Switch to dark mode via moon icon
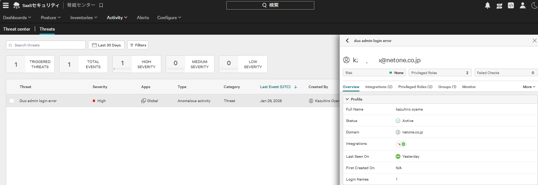 click(534, 5)
